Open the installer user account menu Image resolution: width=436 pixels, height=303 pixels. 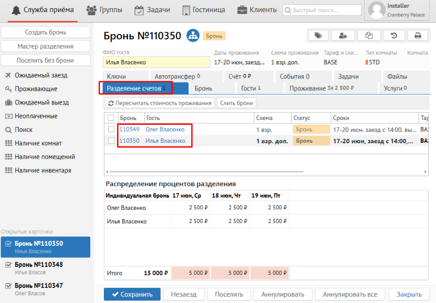[397, 10]
